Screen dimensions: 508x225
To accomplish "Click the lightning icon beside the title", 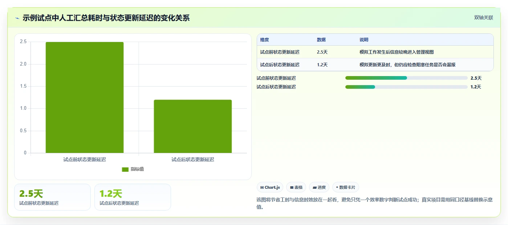I will click(17, 18).
